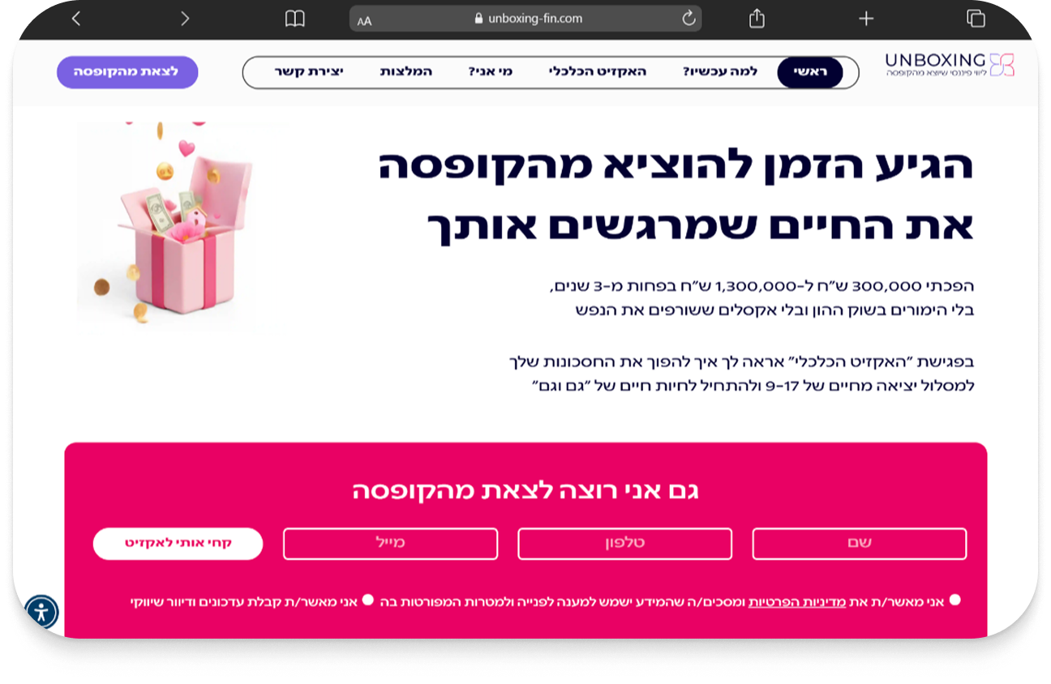
Task: Check the marketing updates consent radio button
Action: click(368, 600)
